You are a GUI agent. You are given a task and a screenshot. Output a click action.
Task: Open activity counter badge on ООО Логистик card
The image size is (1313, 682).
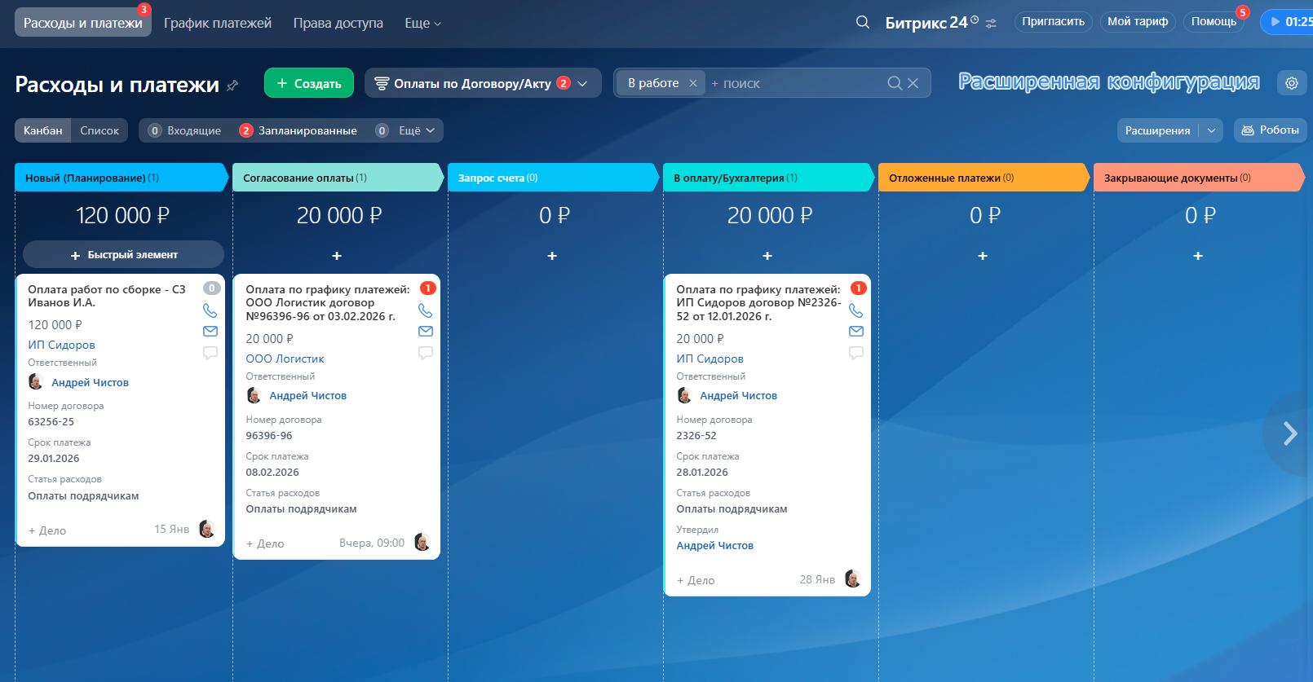pos(427,288)
